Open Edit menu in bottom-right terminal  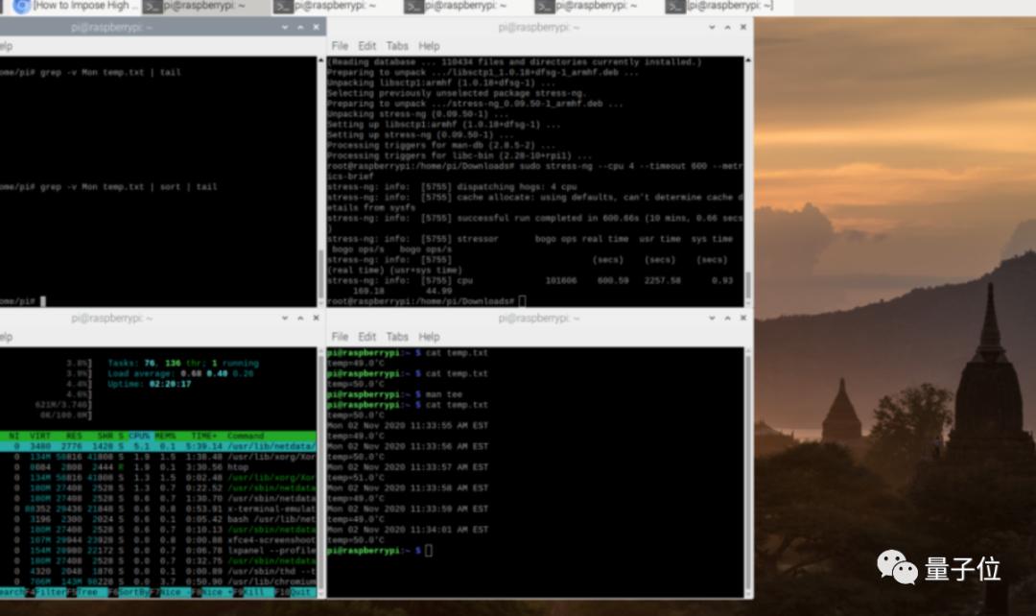(x=367, y=337)
